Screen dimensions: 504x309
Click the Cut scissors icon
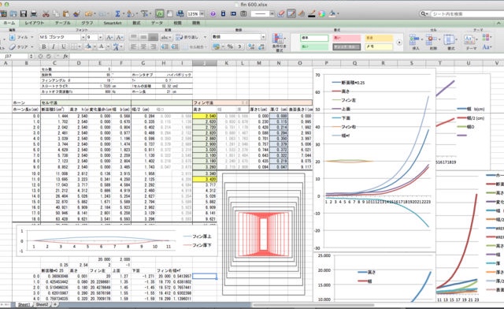pyautogui.click(x=46, y=14)
